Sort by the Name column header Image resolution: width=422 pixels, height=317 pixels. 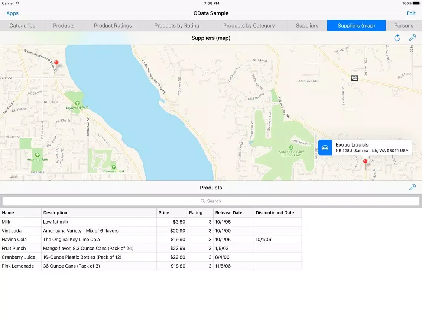20,213
